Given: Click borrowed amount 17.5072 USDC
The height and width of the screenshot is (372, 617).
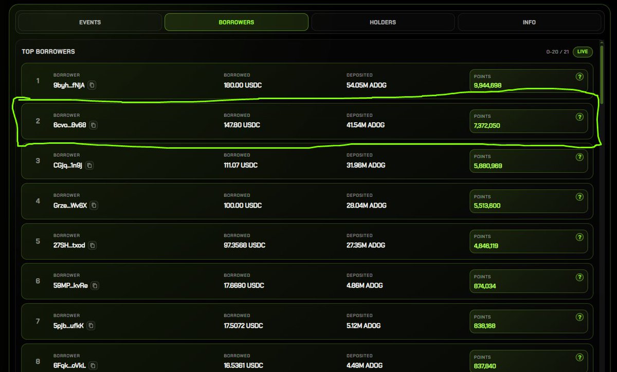Looking at the screenshot, I should point(243,326).
